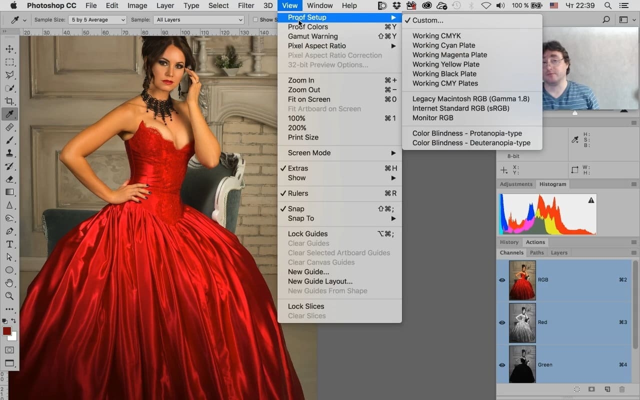Delete current channel trash icon
The image size is (640, 400).
(622, 389)
